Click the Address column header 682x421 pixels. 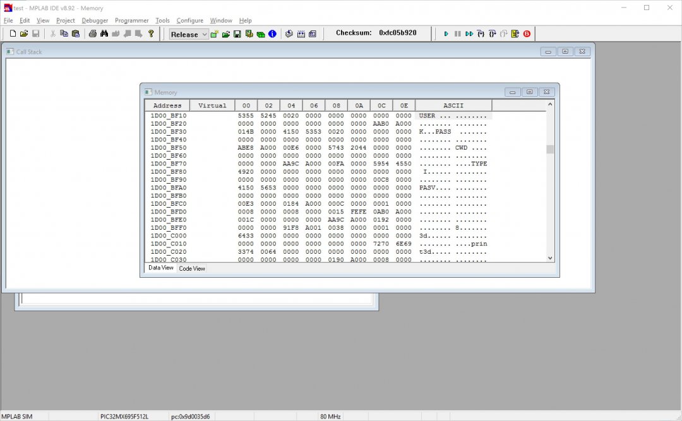tap(167, 105)
